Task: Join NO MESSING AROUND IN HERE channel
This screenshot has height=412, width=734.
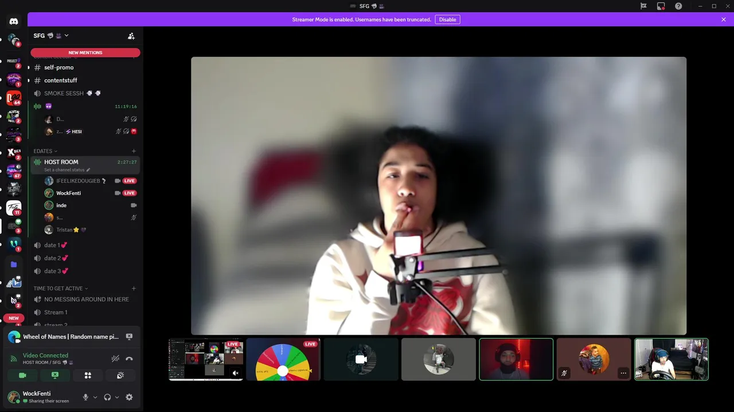Action: (x=85, y=299)
